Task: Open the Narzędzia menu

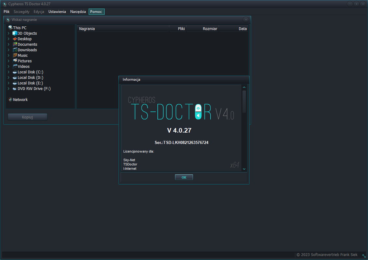Action: [78, 12]
